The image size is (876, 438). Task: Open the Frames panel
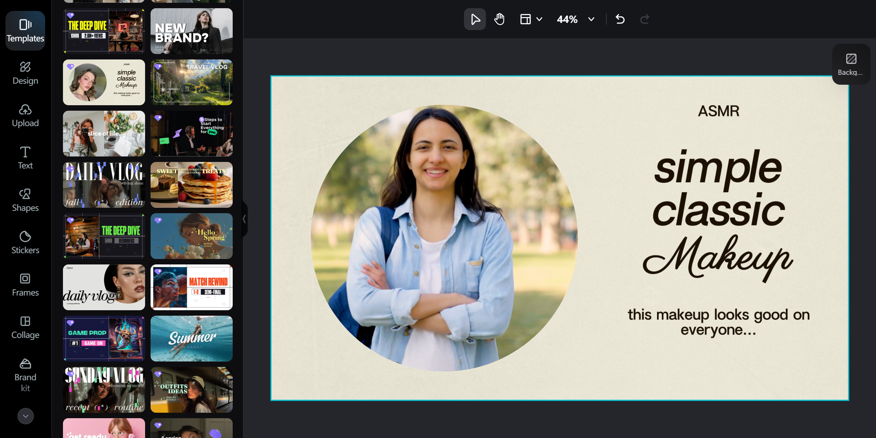click(25, 285)
